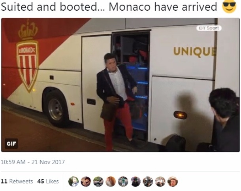Open the second liker avatar in the row
The width and height of the screenshot is (241, 191).
coord(86,182)
